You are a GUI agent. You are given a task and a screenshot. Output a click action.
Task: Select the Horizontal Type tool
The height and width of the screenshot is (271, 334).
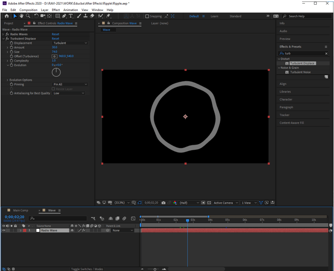click(71, 16)
